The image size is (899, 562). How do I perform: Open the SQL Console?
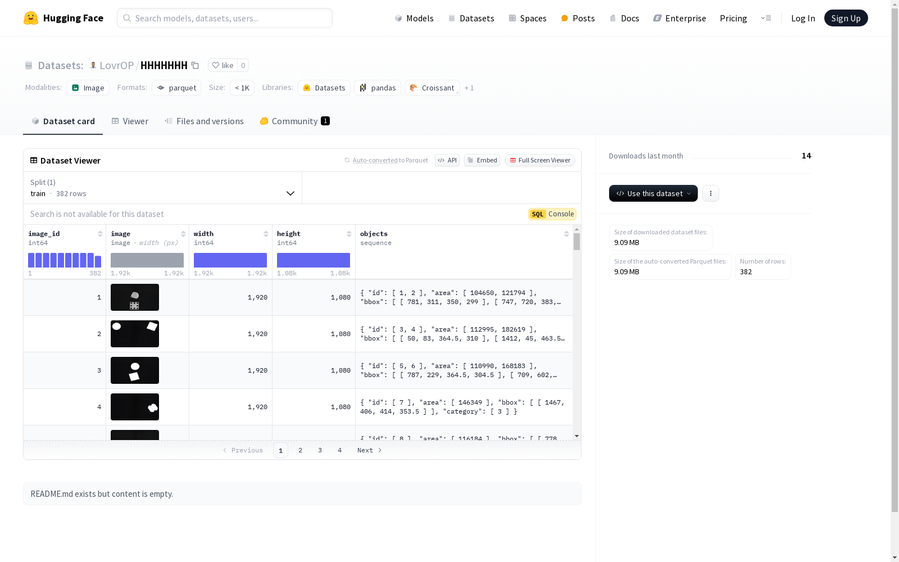click(552, 214)
